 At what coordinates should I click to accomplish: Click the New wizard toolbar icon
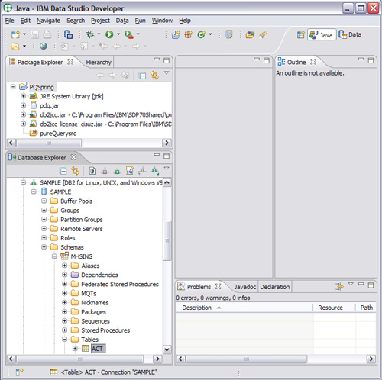15,34
